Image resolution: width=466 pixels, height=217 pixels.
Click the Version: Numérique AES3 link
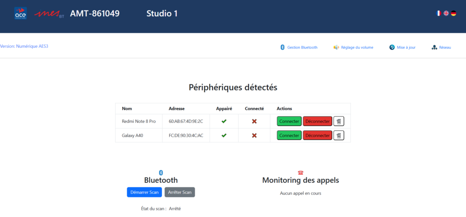click(x=24, y=46)
